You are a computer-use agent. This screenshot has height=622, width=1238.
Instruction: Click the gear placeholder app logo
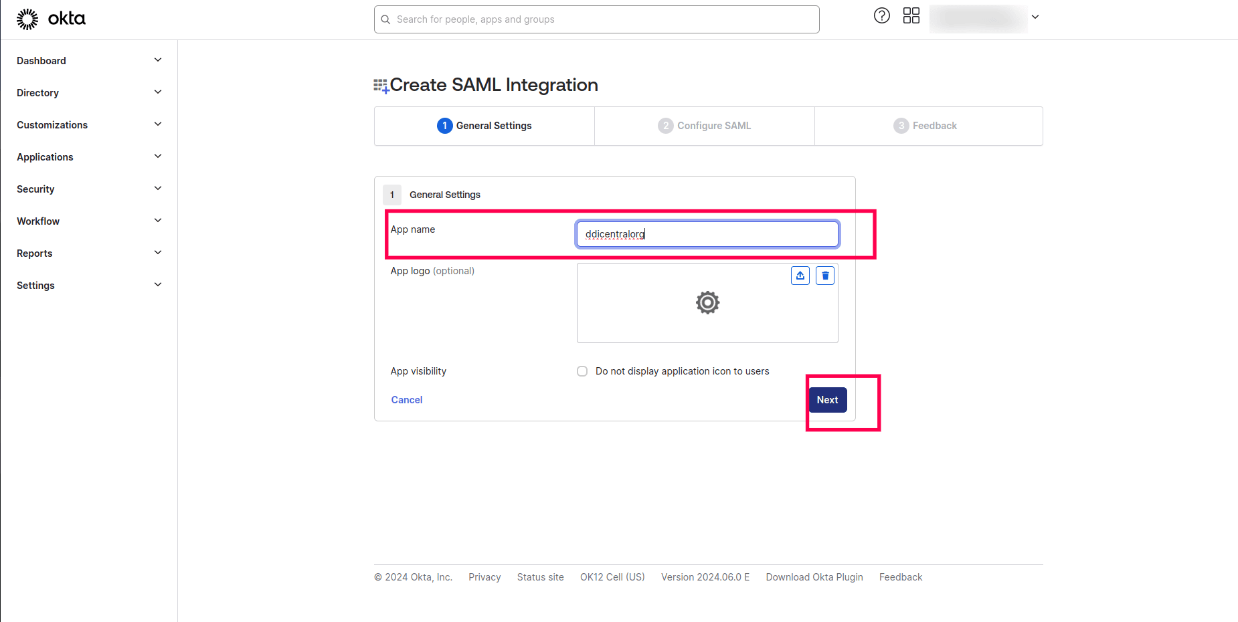pos(707,303)
